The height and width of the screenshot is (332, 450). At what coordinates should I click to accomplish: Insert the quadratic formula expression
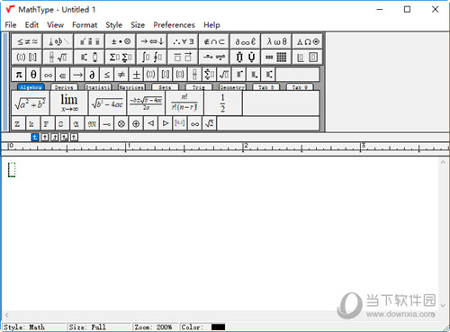point(146,103)
